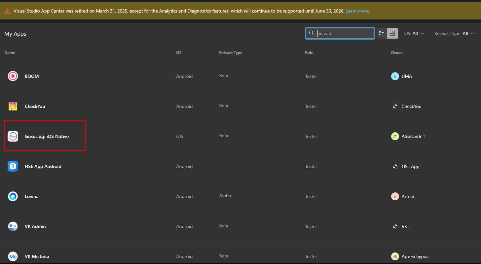Open the Release Type filter dropdown

coord(454,33)
